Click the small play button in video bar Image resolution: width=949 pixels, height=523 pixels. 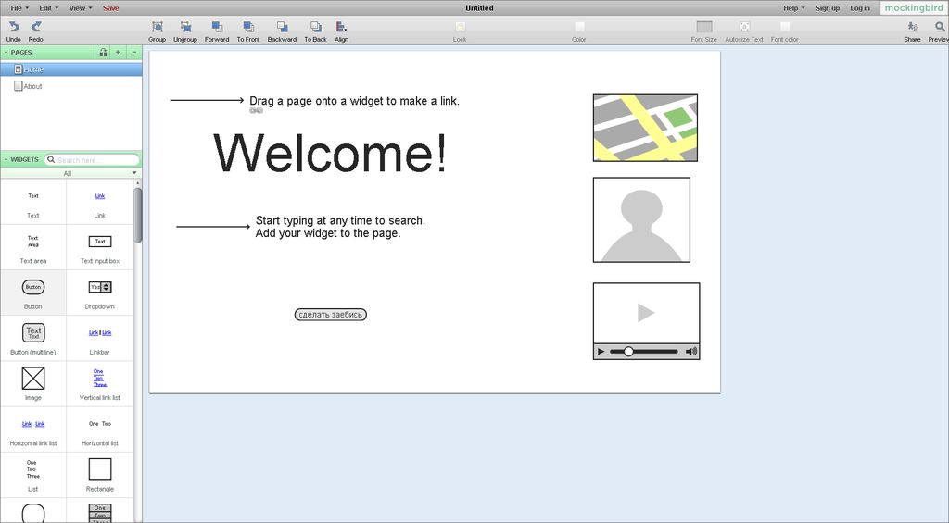pos(601,351)
